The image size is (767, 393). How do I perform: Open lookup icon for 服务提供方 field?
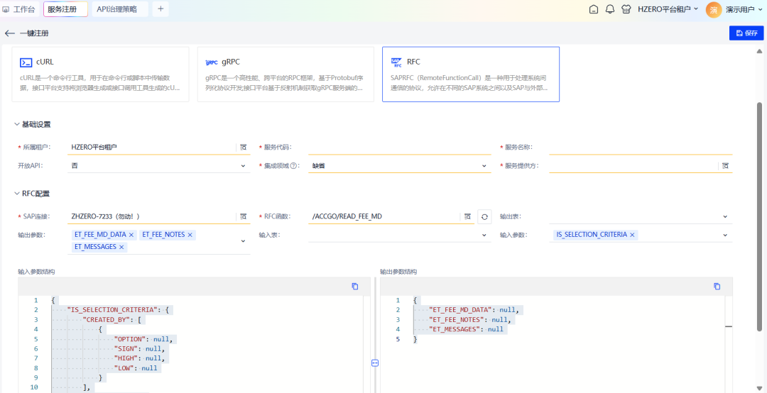725,166
